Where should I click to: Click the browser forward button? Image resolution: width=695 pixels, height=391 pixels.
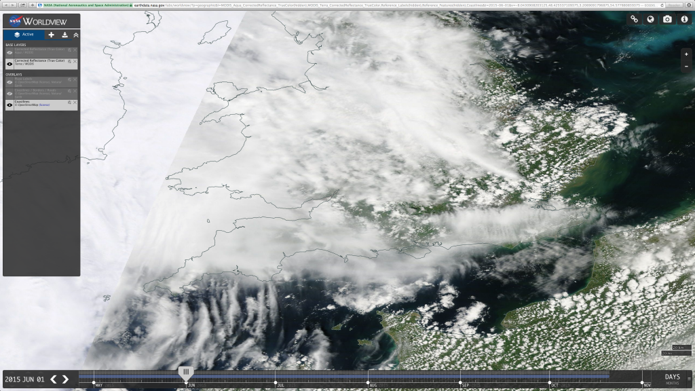point(13,5)
